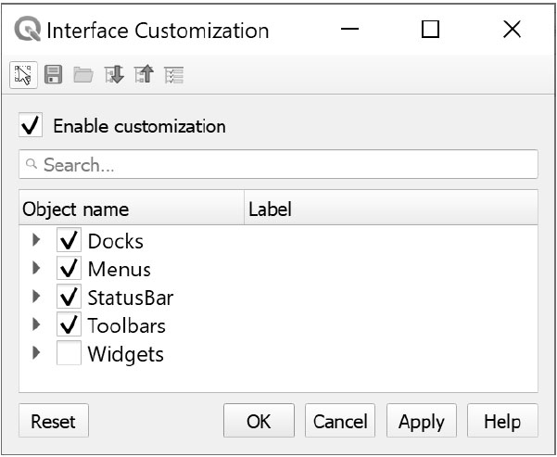Image resolution: width=557 pixels, height=457 pixels.
Task: Click the Object name column header
Action: click(130, 209)
